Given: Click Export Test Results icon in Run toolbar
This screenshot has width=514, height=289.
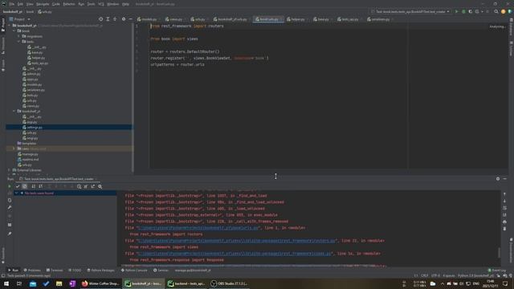Looking at the screenshot, I should point(93,186).
